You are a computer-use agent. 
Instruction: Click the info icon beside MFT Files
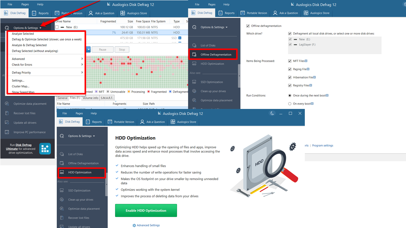306,61
